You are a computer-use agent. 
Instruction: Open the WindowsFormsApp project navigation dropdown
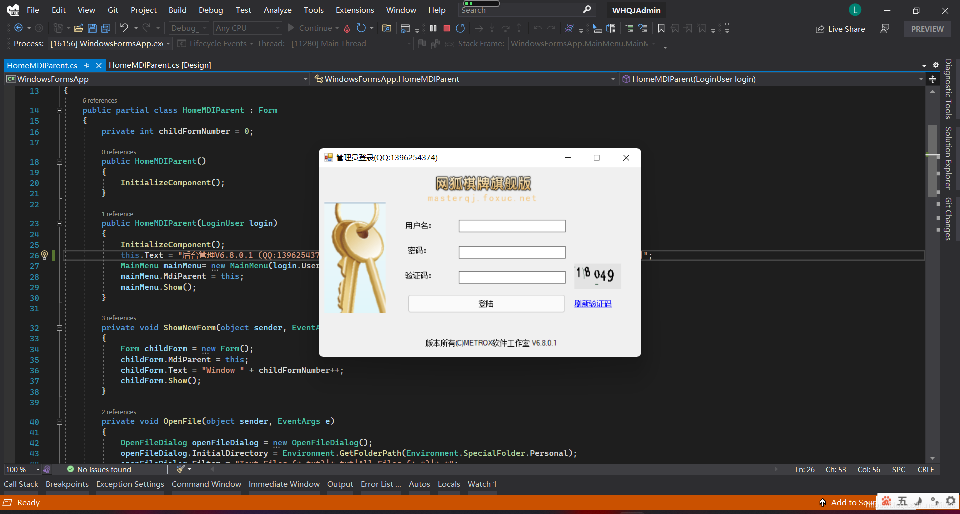(x=158, y=79)
